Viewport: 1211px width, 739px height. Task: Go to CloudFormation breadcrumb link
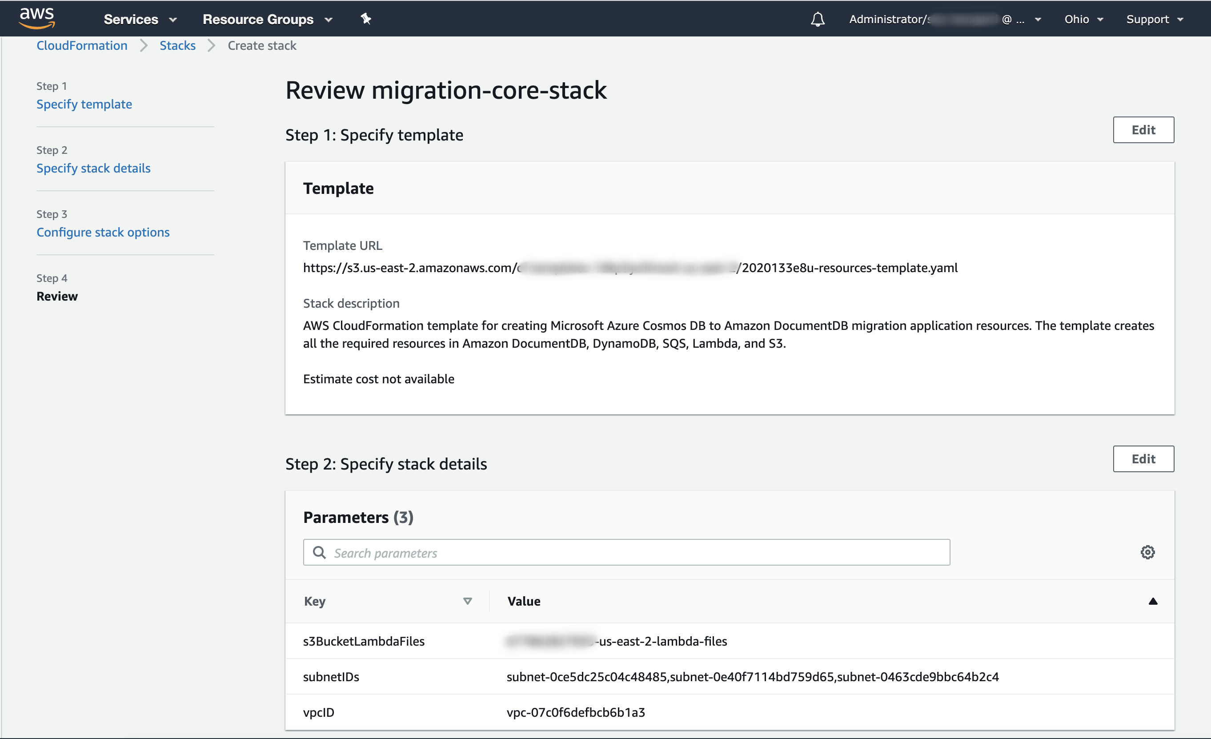(82, 45)
